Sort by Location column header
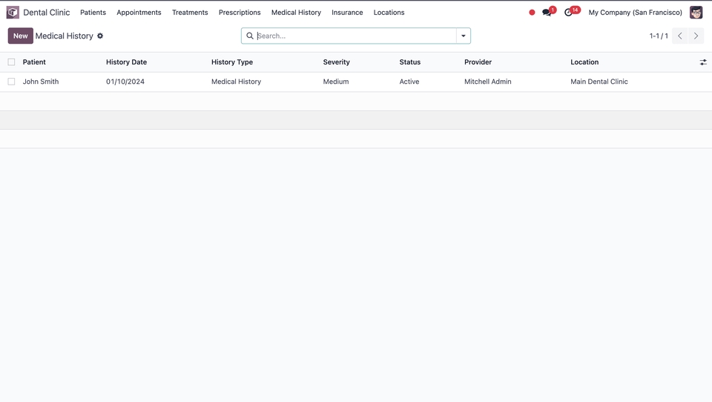The width and height of the screenshot is (712, 402). (x=584, y=62)
